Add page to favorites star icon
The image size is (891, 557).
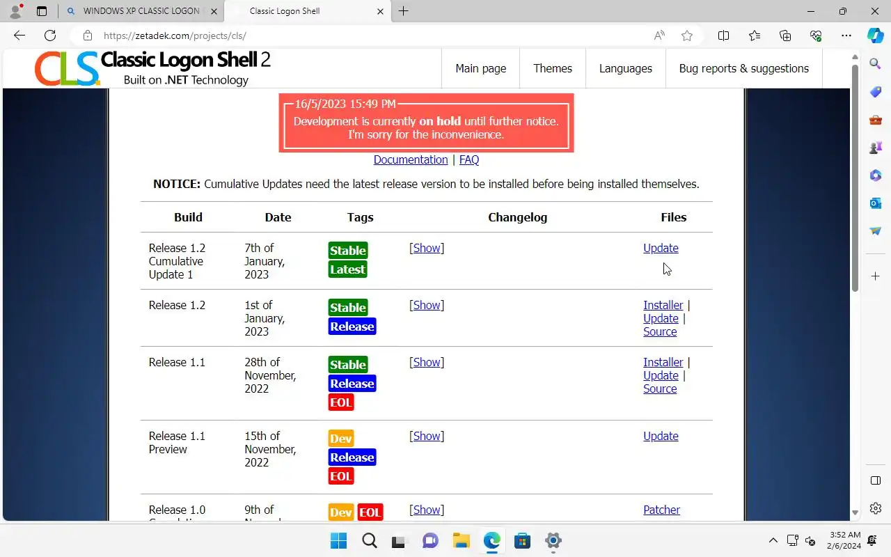pos(687,36)
